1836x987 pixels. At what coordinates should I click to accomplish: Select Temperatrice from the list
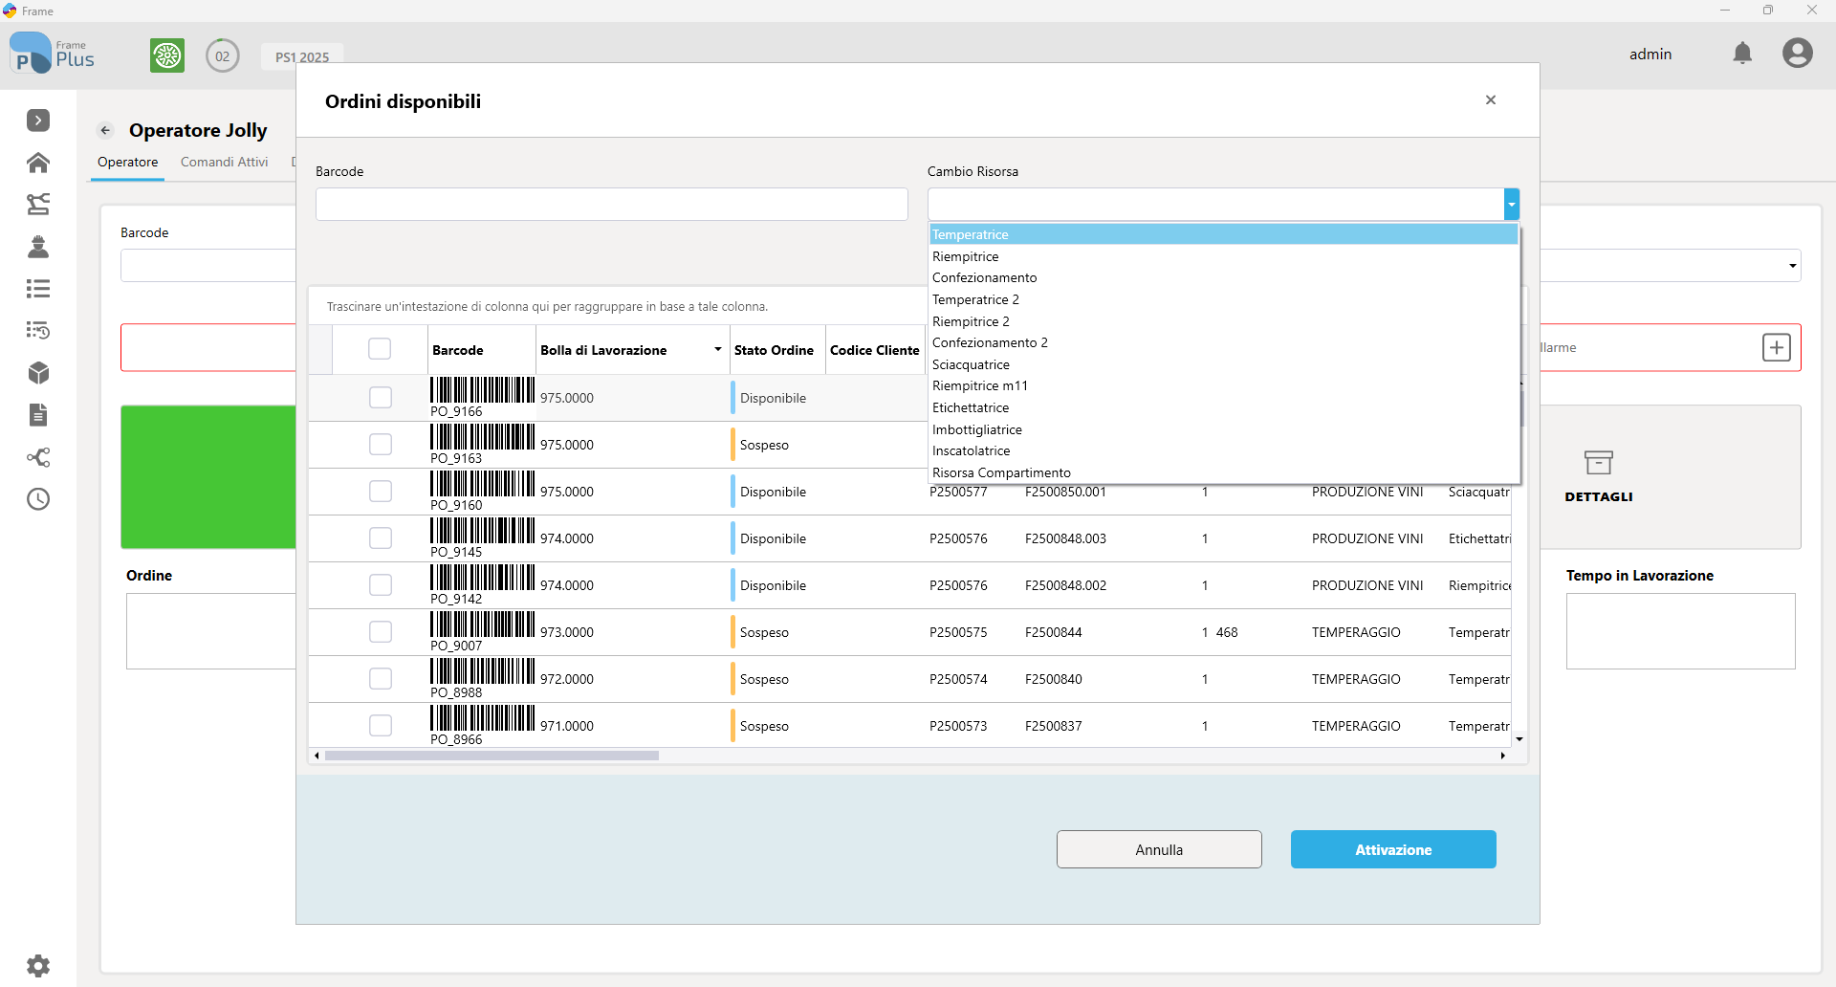tap(1223, 234)
